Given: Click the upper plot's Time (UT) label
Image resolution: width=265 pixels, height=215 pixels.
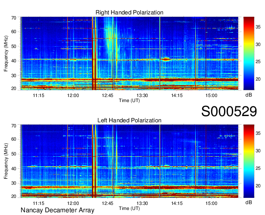Looking at the screenshot, I should [129, 100].
